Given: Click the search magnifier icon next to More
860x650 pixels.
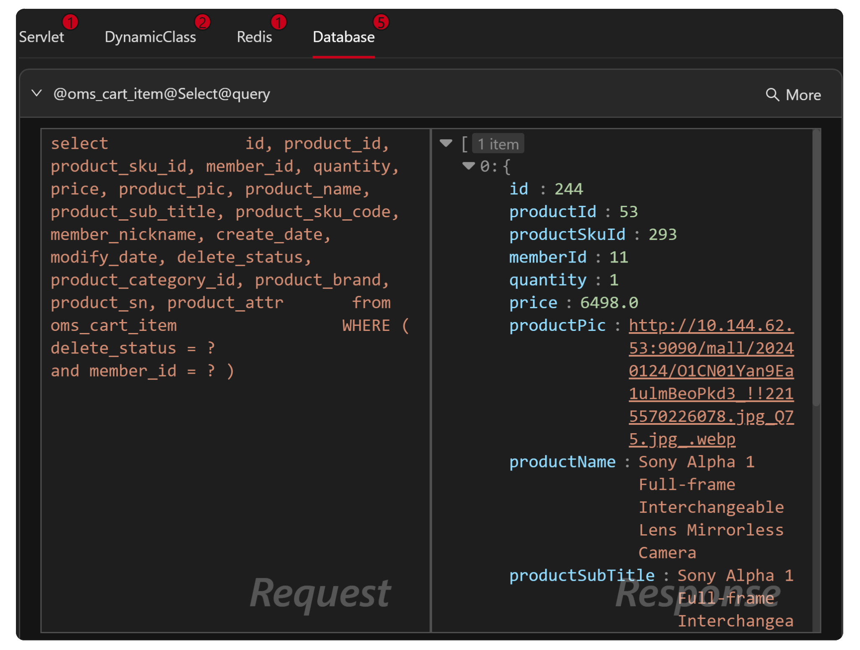Looking at the screenshot, I should (773, 94).
